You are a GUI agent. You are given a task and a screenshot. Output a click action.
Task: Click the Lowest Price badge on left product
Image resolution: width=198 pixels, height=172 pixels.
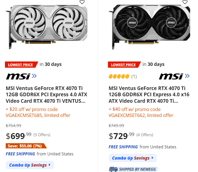[x=20, y=65]
